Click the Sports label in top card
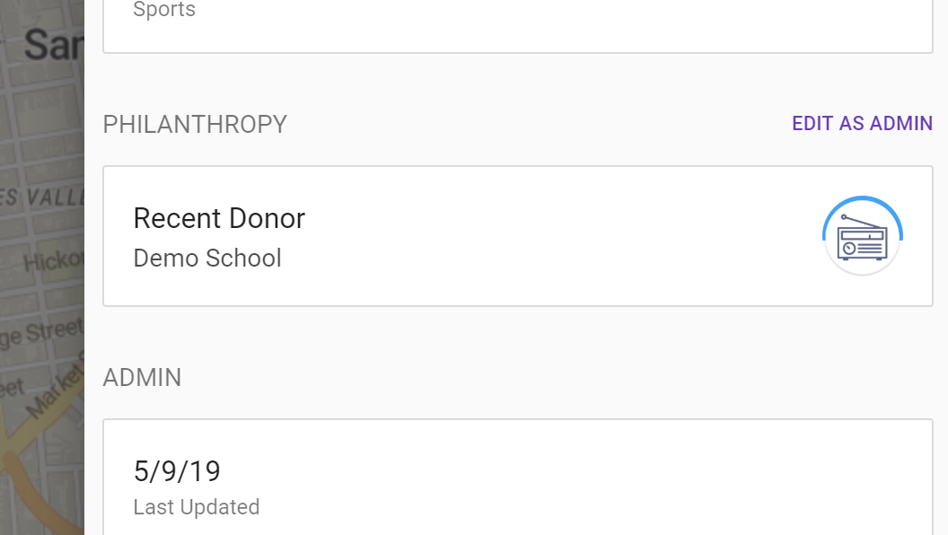 (x=164, y=11)
